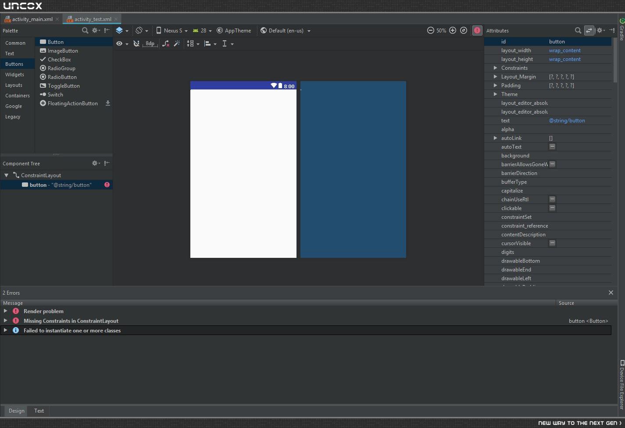Clear all constraints with the toolbar icon
This screenshot has height=428, width=625.
(x=165, y=43)
